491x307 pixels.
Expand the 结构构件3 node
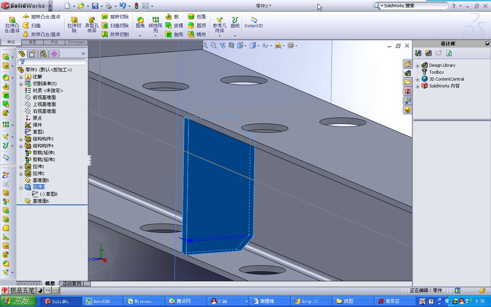coord(21,139)
